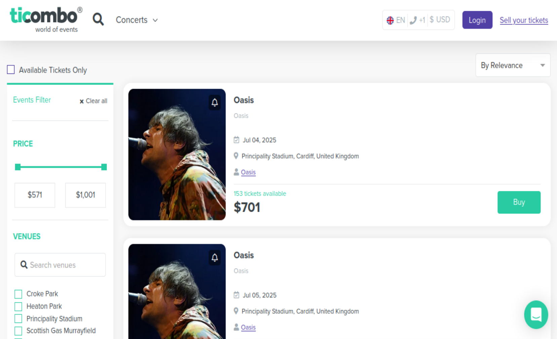The image size is (557, 339).
Task: Check the Croke Park venue filter
Action: point(18,294)
